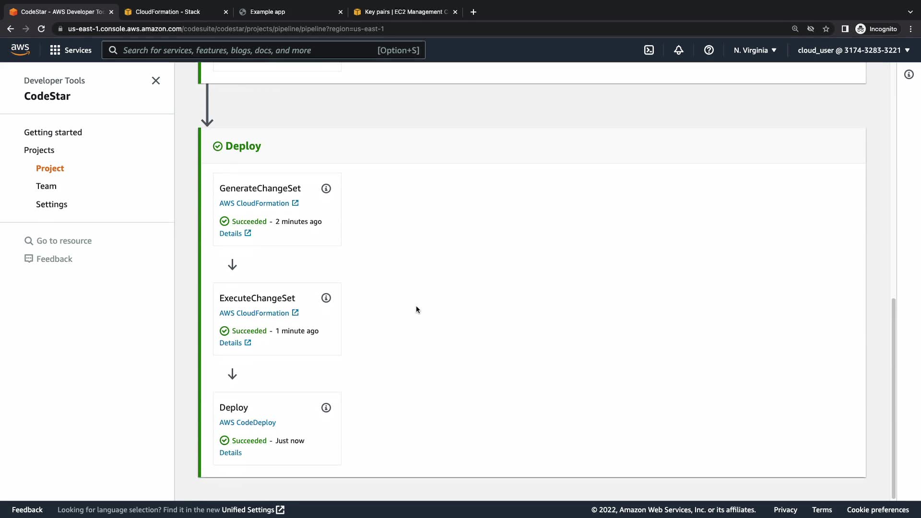Screen dimensions: 921x518
Task: Click info icon on Deploy action card
Action: click(x=326, y=408)
